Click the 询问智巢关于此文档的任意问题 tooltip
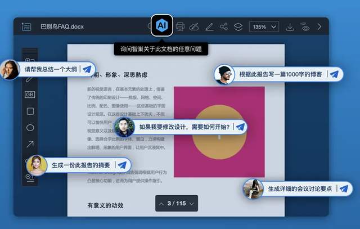The height and width of the screenshot is (229, 360). pos(161,49)
